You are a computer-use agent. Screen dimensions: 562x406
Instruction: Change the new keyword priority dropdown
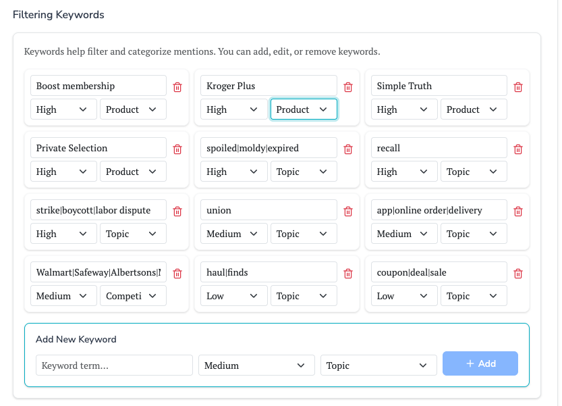pos(256,365)
